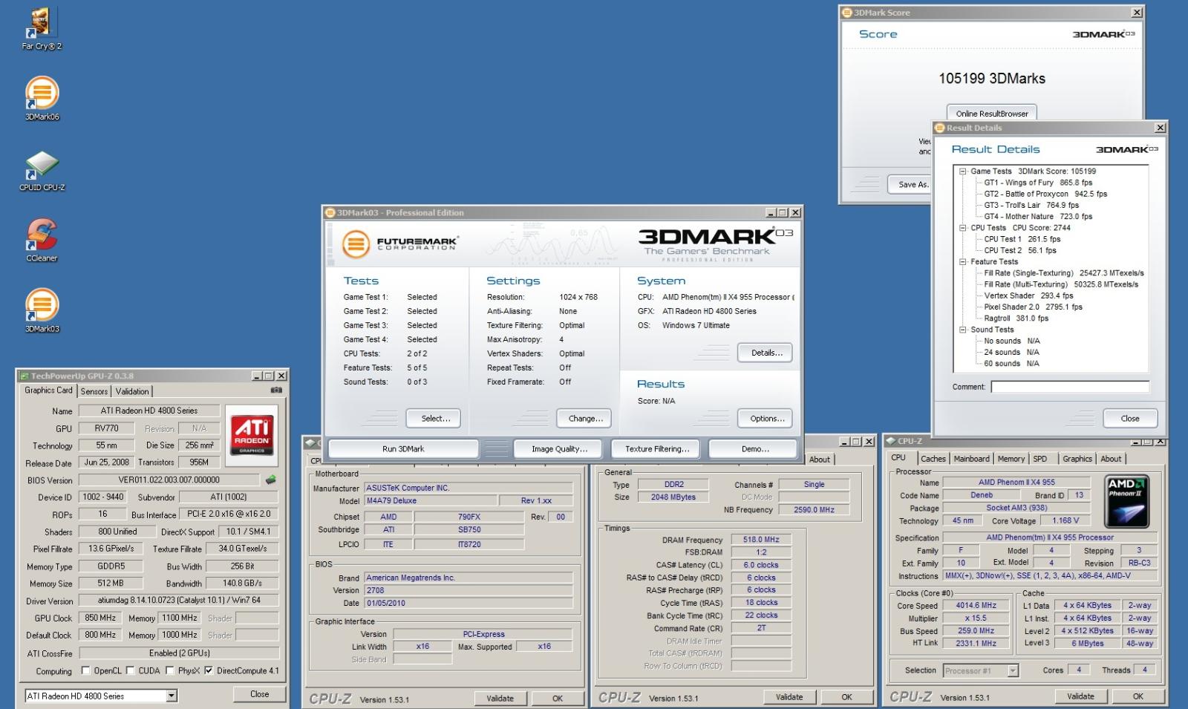This screenshot has width=1188, height=709.
Task: Click the BIOS save icon in GPU-Z
Action: (x=271, y=480)
